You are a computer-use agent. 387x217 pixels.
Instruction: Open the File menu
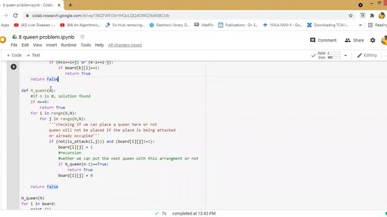coord(14,45)
